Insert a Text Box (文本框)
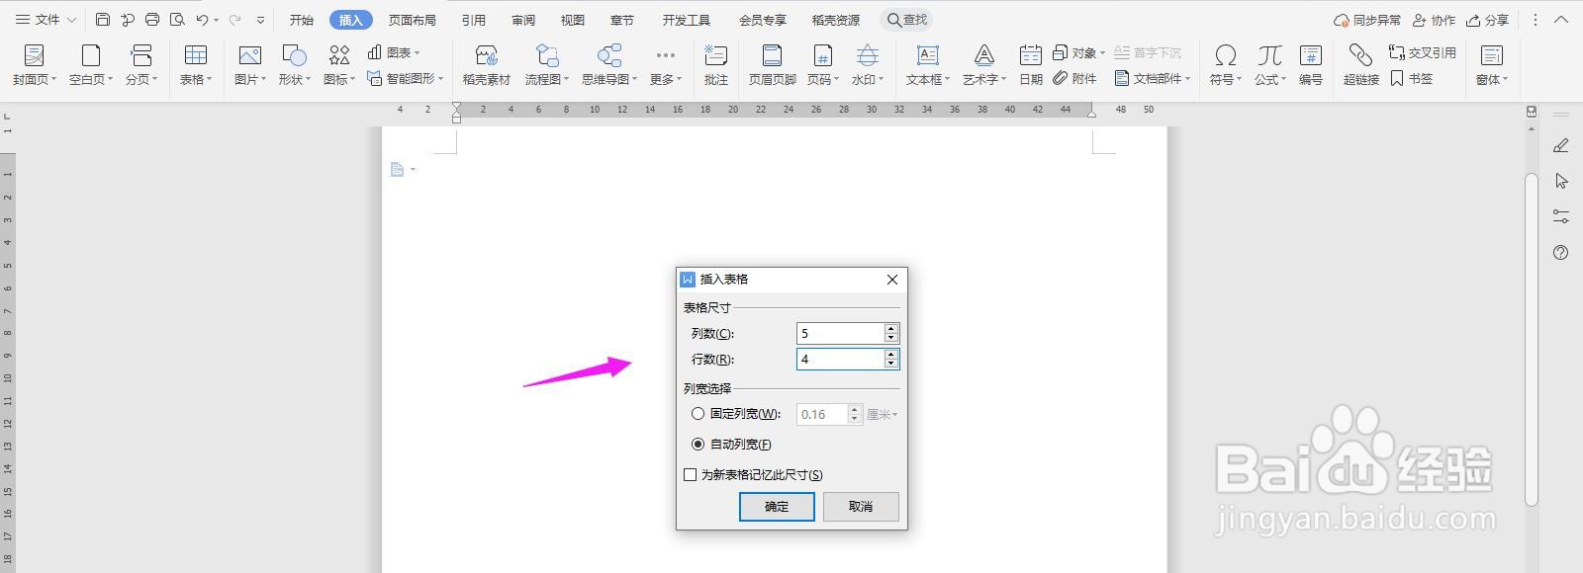Screen dimensions: 1583x573 coord(927,65)
